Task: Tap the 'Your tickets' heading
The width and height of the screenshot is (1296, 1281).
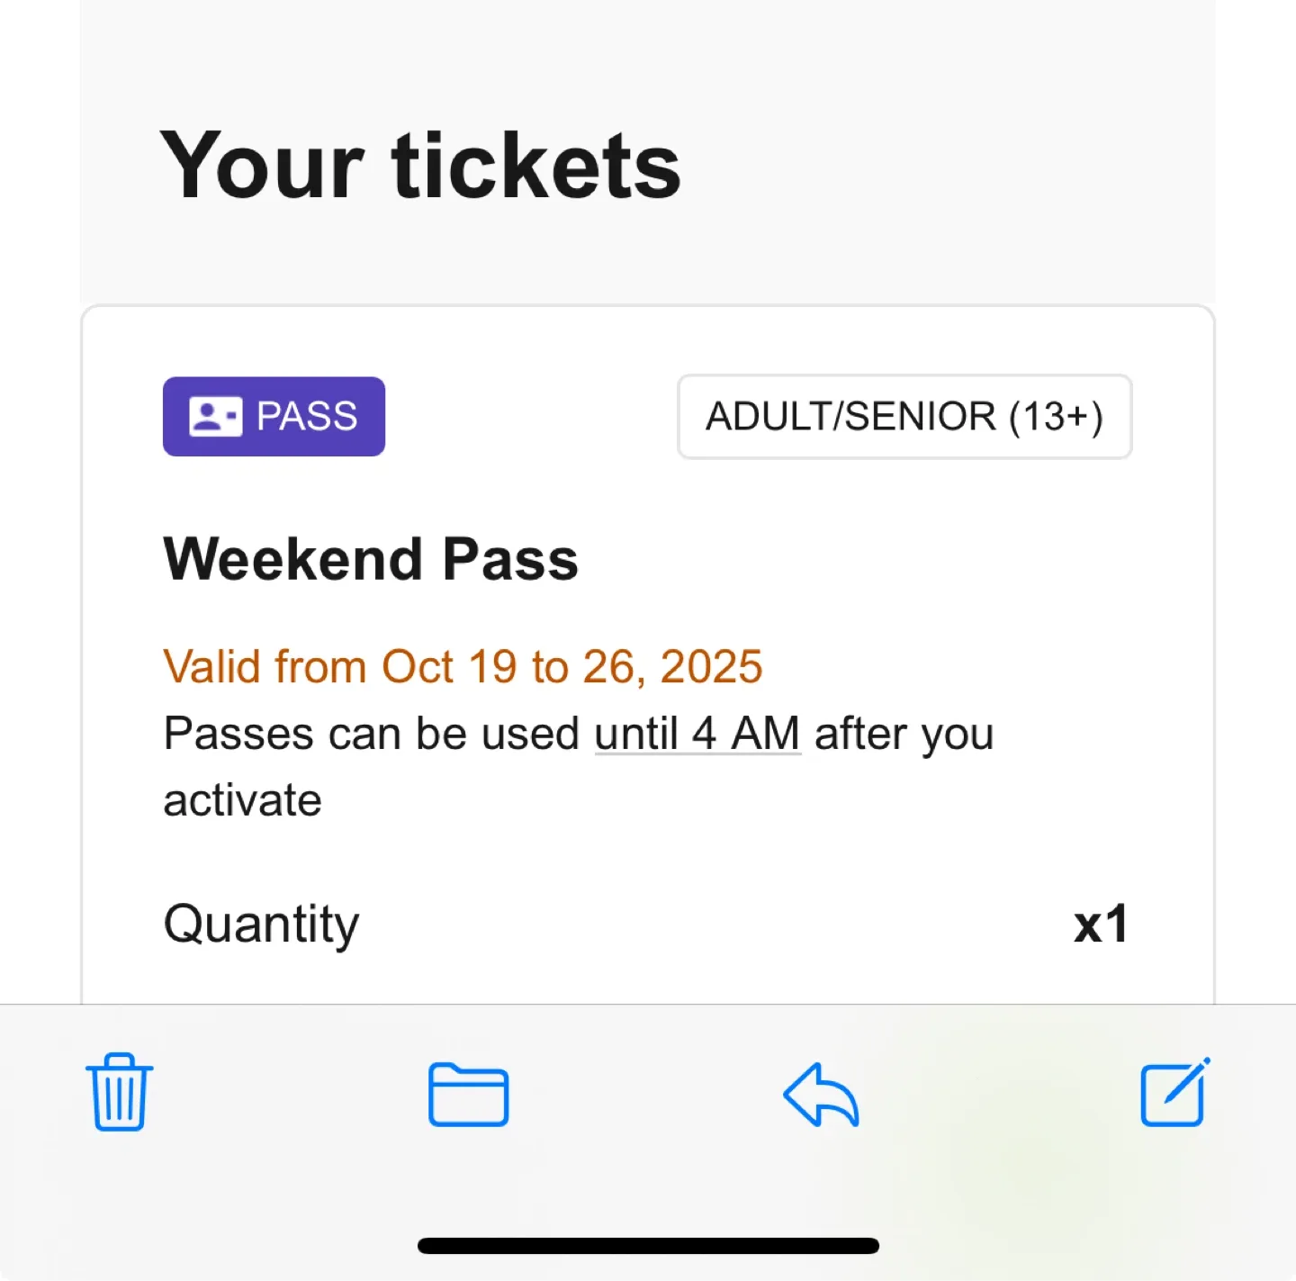Action: pos(421,164)
